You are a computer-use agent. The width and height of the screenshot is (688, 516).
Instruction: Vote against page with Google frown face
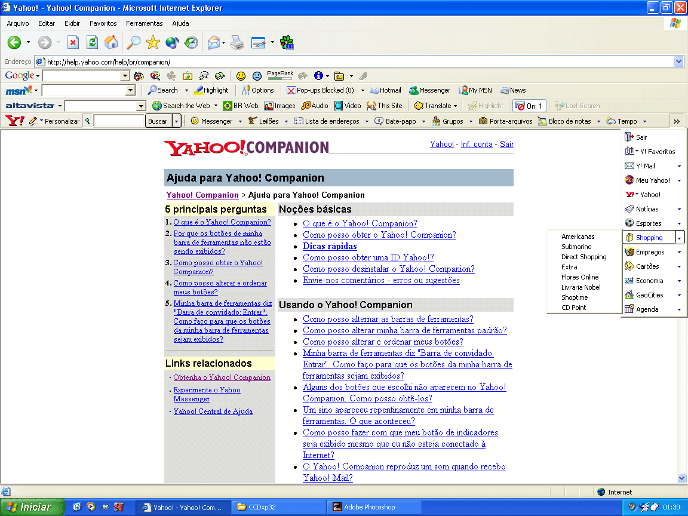coord(257,76)
